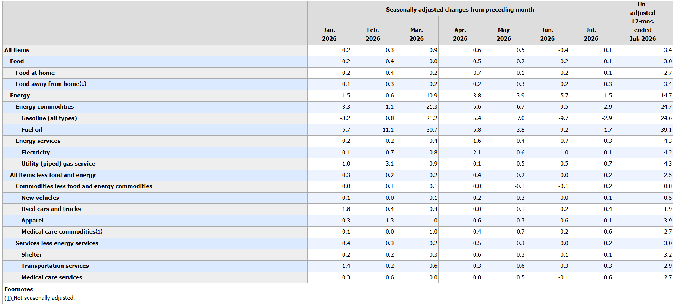Click the Electricity row label

coord(35,152)
